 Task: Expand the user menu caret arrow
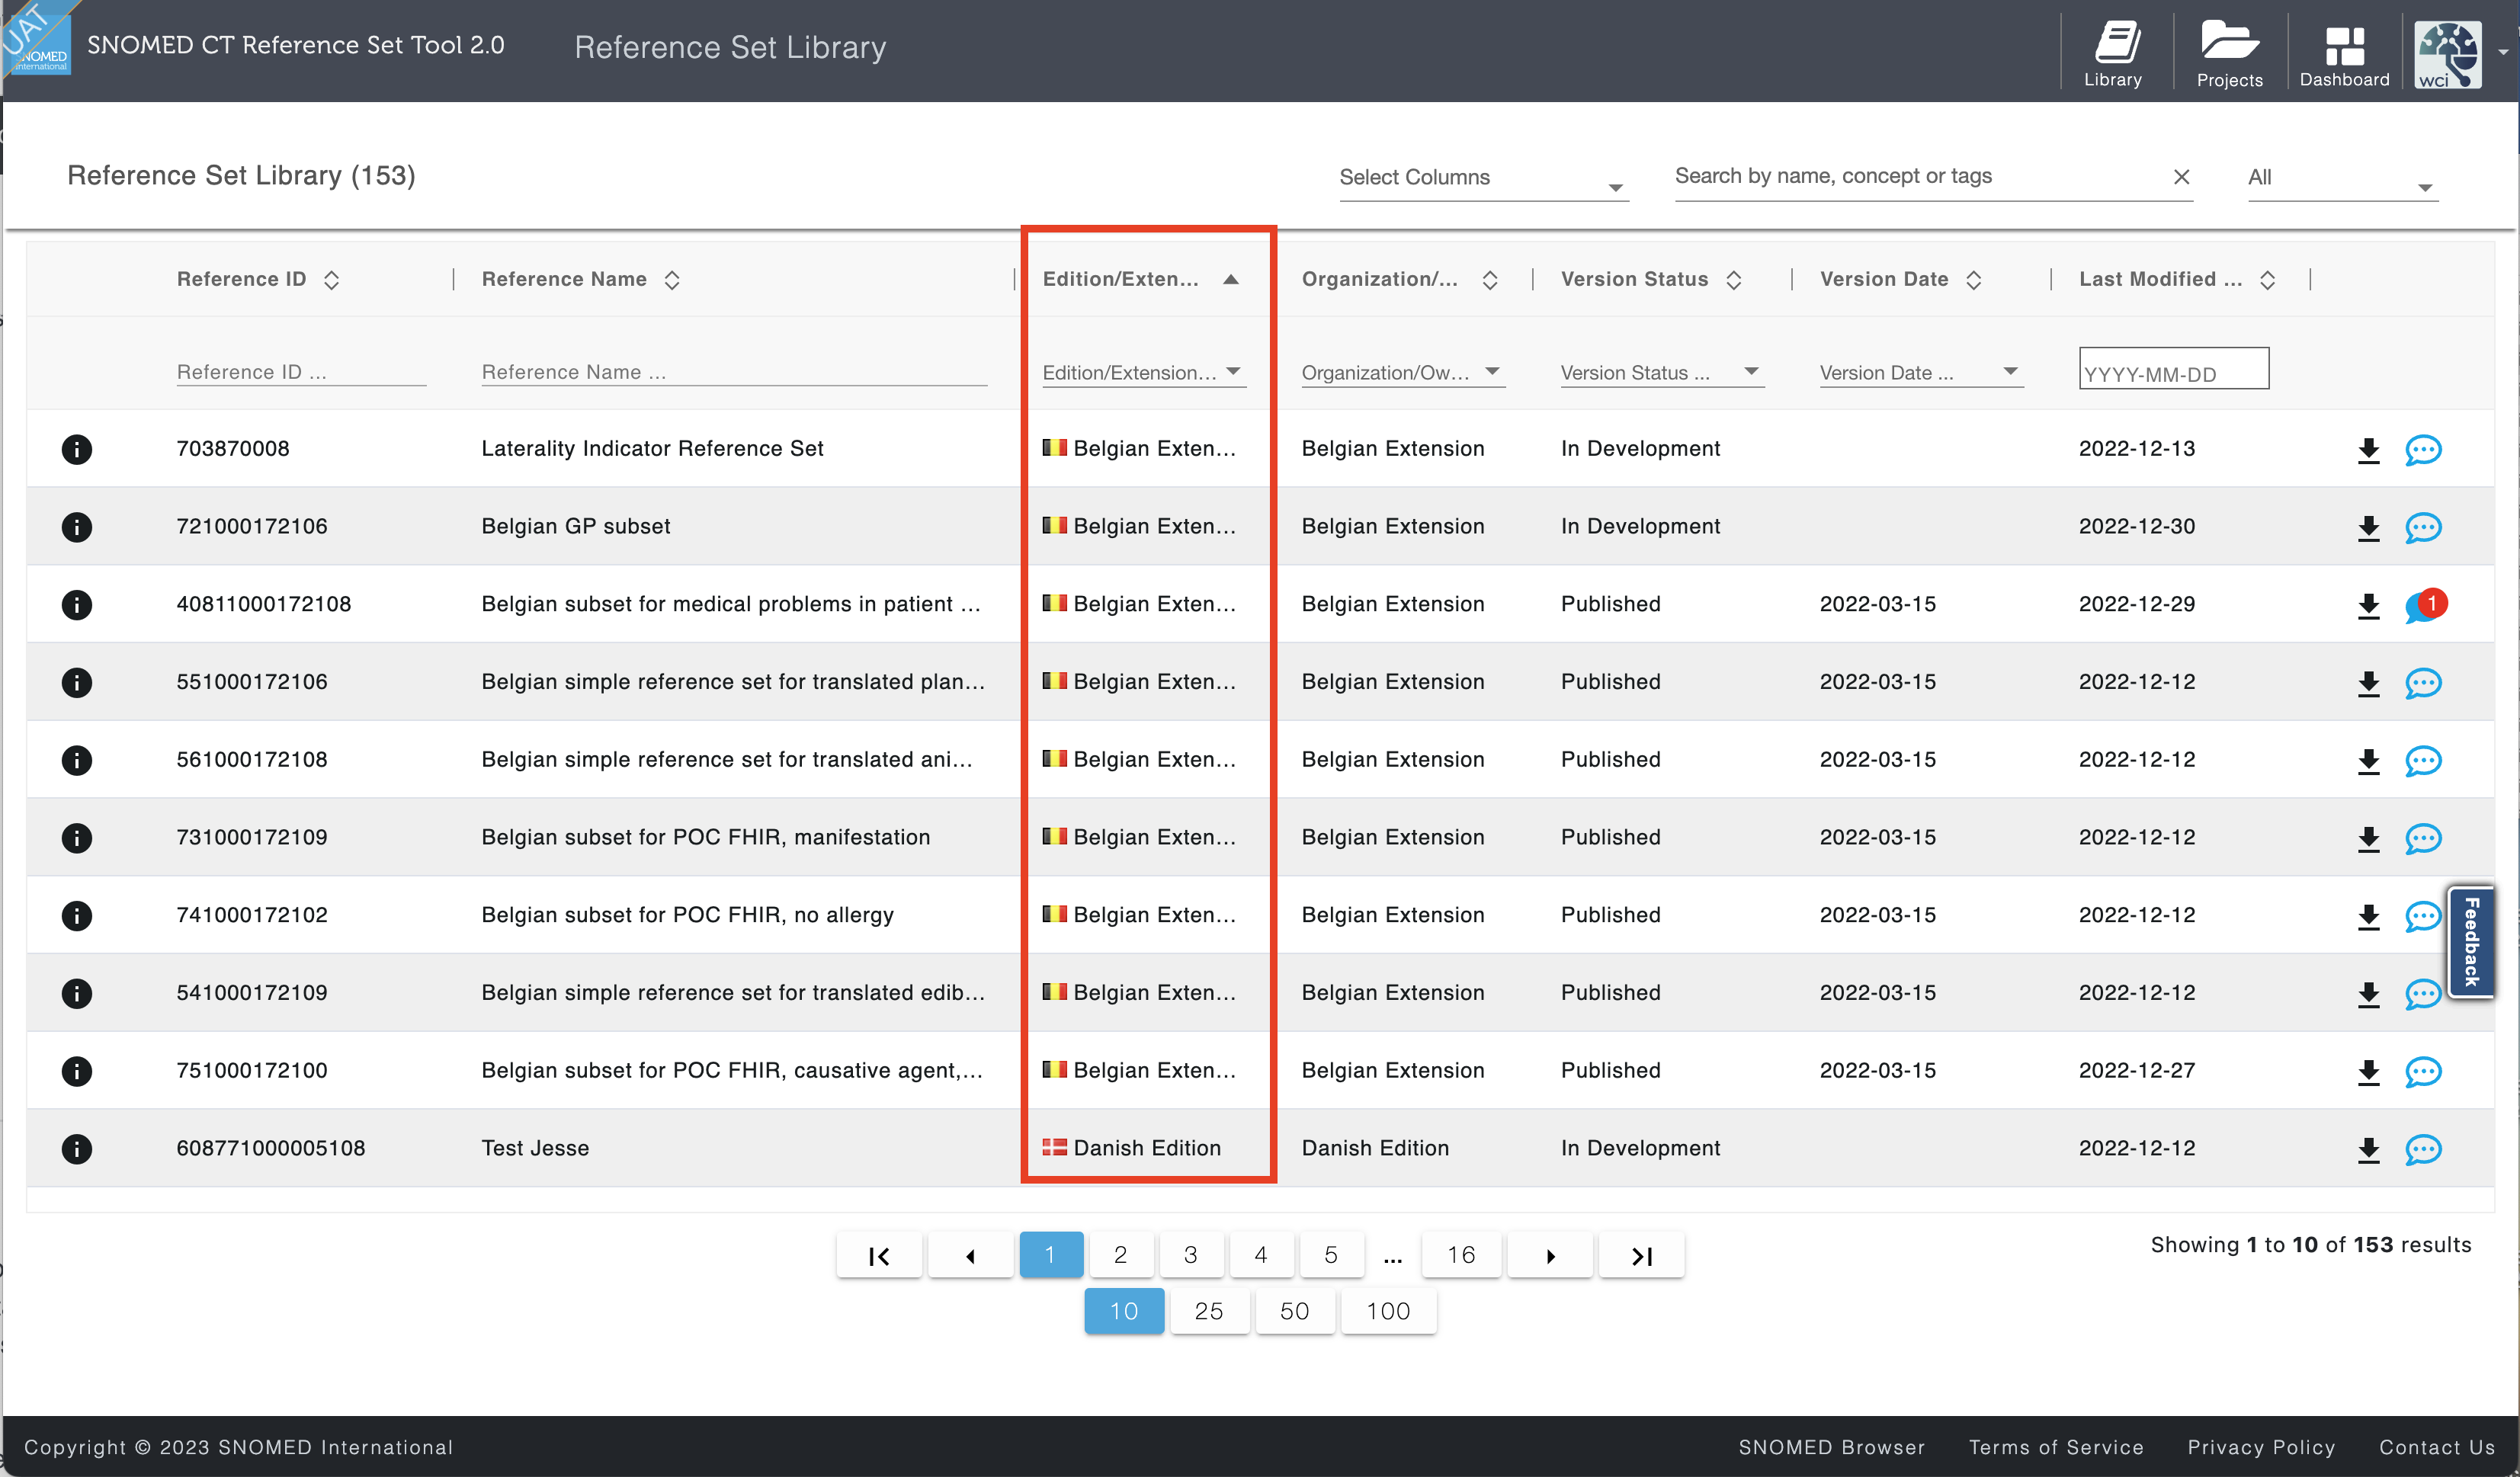[x=2503, y=53]
